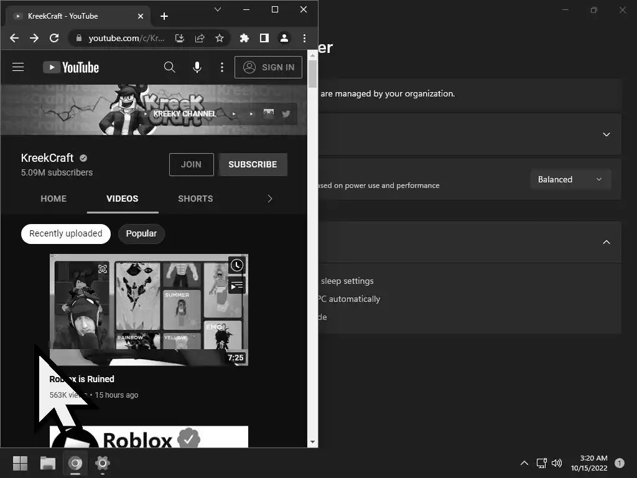Go back with Chrome's back arrow
Screen dimensions: 637x478
coord(14,38)
